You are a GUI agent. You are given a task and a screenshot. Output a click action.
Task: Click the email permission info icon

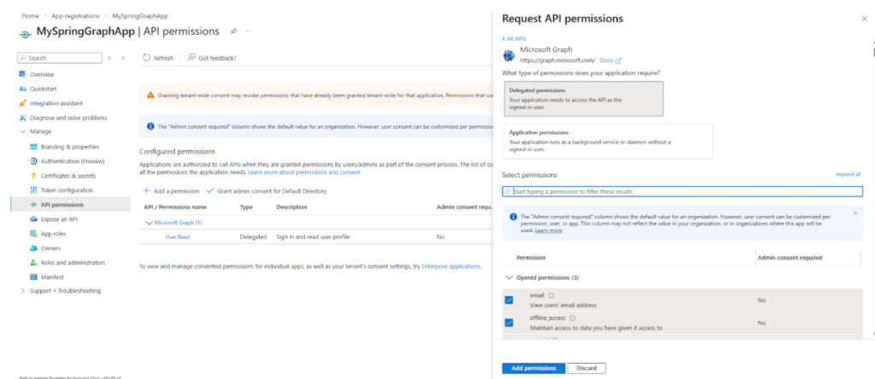coord(551,295)
